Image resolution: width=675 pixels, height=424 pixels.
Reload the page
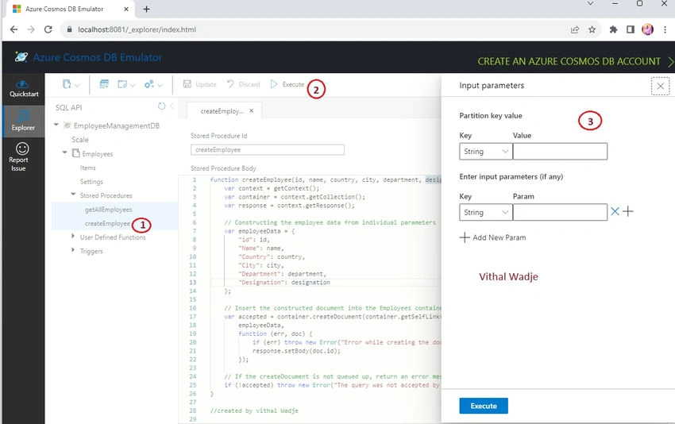click(x=48, y=29)
